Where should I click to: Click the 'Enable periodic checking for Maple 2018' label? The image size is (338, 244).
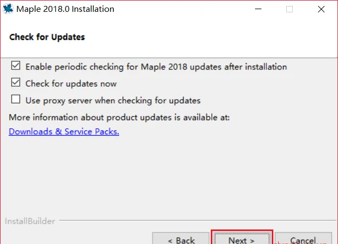(156, 67)
